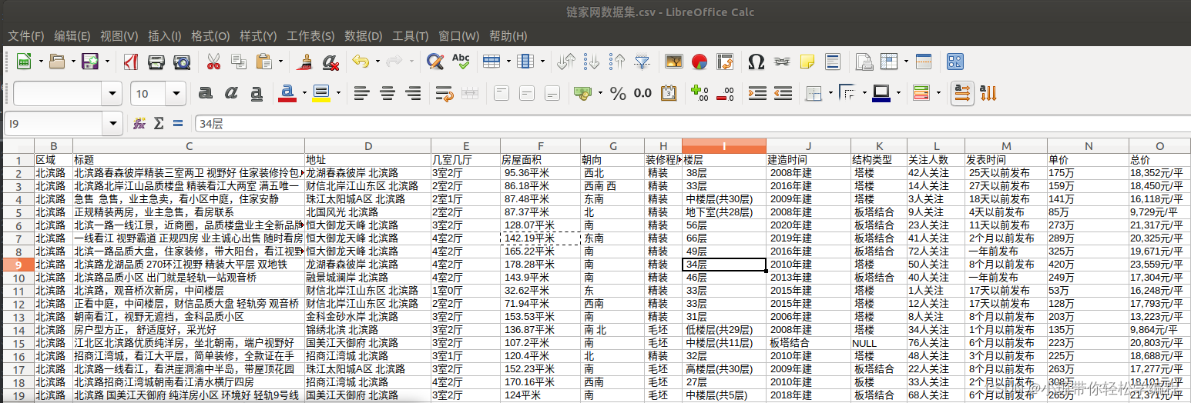This screenshot has width=1191, height=403.
Task: Expand the font size dropdown
Action: coord(176,94)
